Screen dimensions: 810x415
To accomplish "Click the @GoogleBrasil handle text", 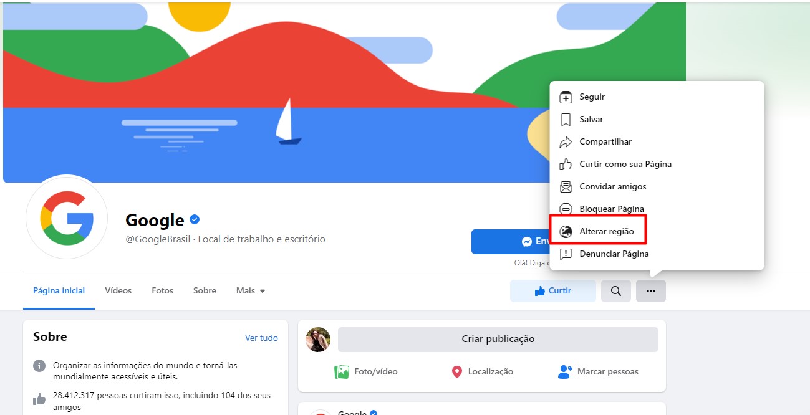I will (x=160, y=239).
